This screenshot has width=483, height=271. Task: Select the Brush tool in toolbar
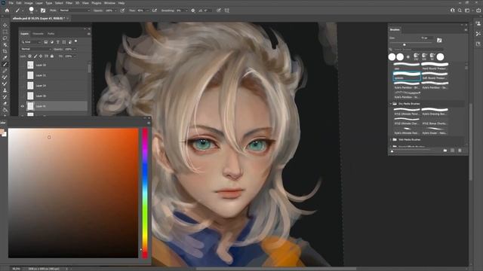[x=5, y=64]
